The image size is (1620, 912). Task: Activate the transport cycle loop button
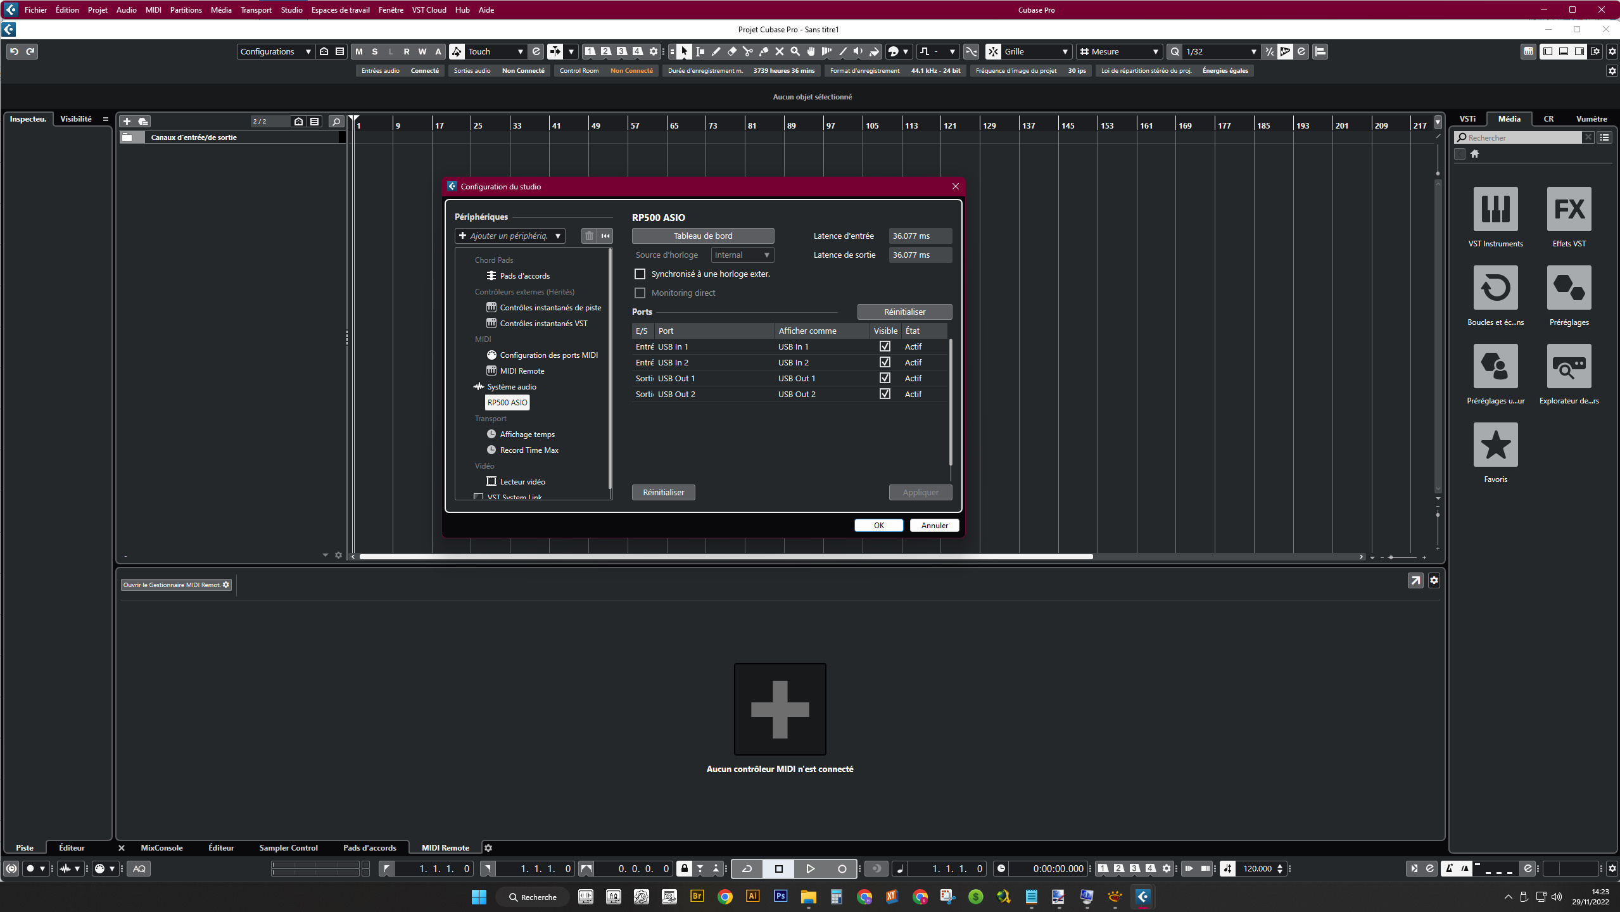click(747, 869)
